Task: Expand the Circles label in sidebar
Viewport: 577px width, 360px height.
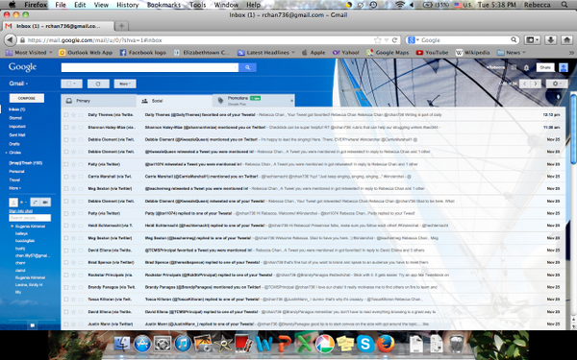Action: point(7,153)
